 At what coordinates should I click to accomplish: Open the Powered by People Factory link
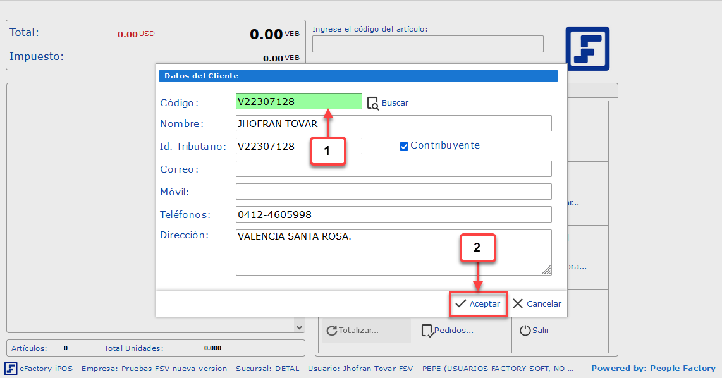(x=653, y=369)
